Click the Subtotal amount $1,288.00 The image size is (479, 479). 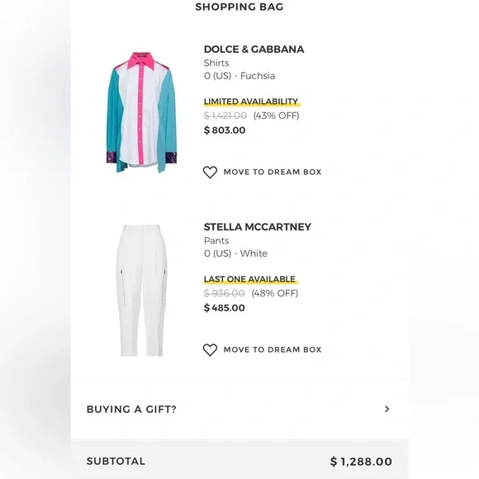click(x=361, y=462)
